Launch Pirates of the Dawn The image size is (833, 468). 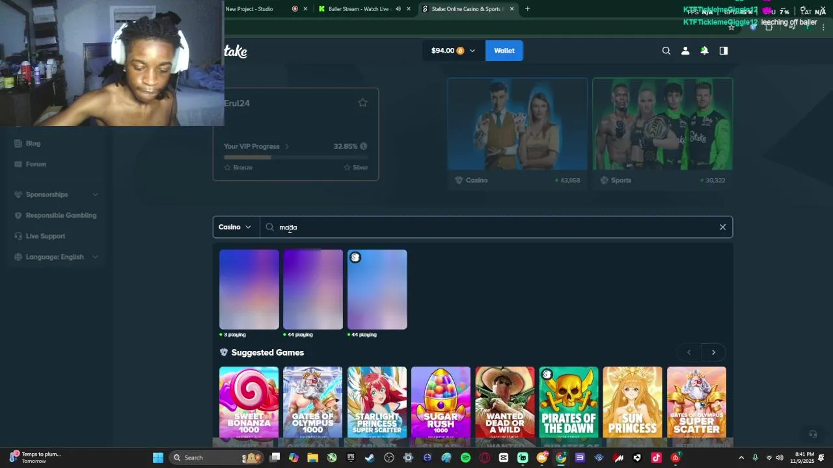click(x=568, y=403)
